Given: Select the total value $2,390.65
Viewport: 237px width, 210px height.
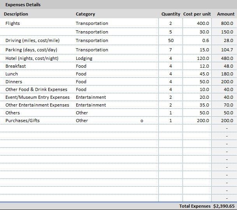Looking at the screenshot, I should click(x=224, y=206).
